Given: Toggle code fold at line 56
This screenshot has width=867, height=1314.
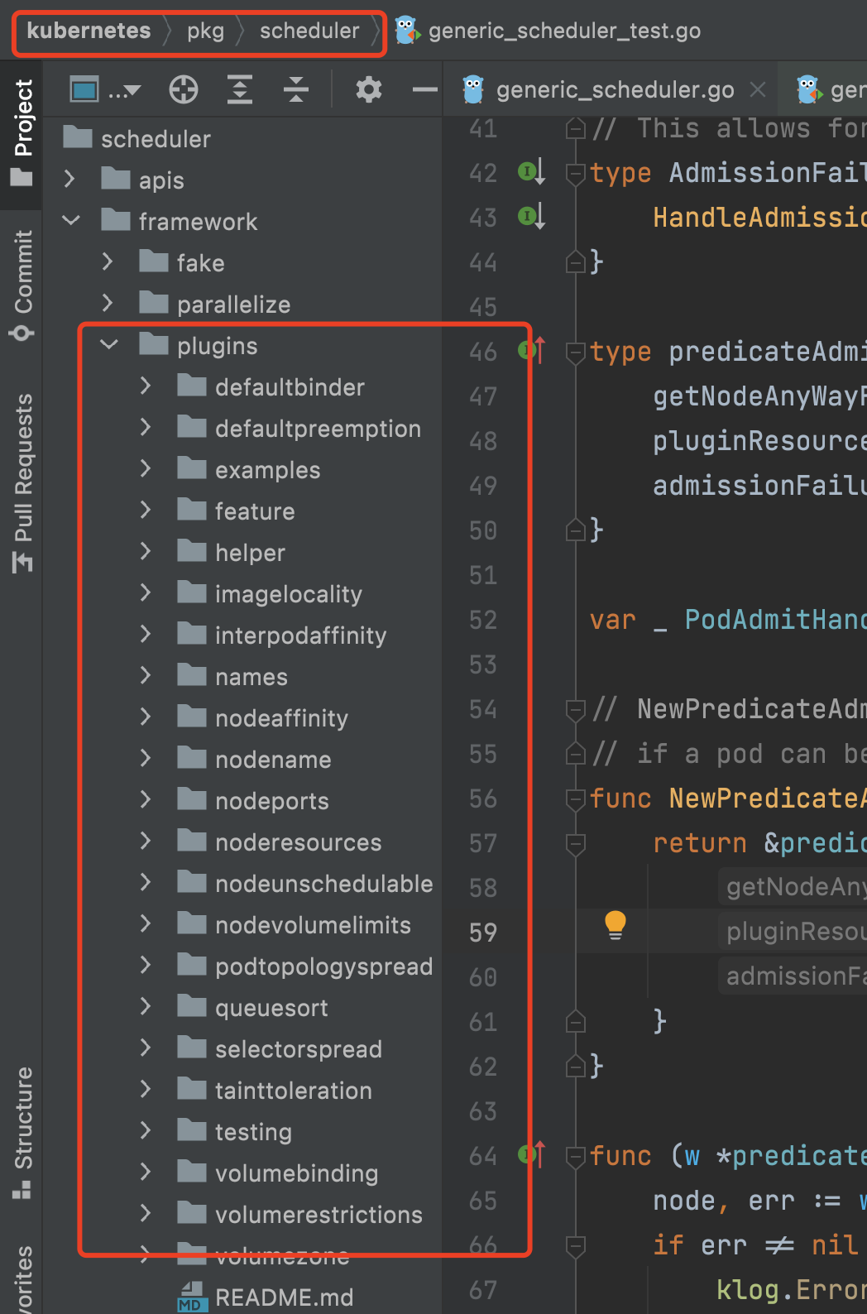Looking at the screenshot, I should coord(576,799).
